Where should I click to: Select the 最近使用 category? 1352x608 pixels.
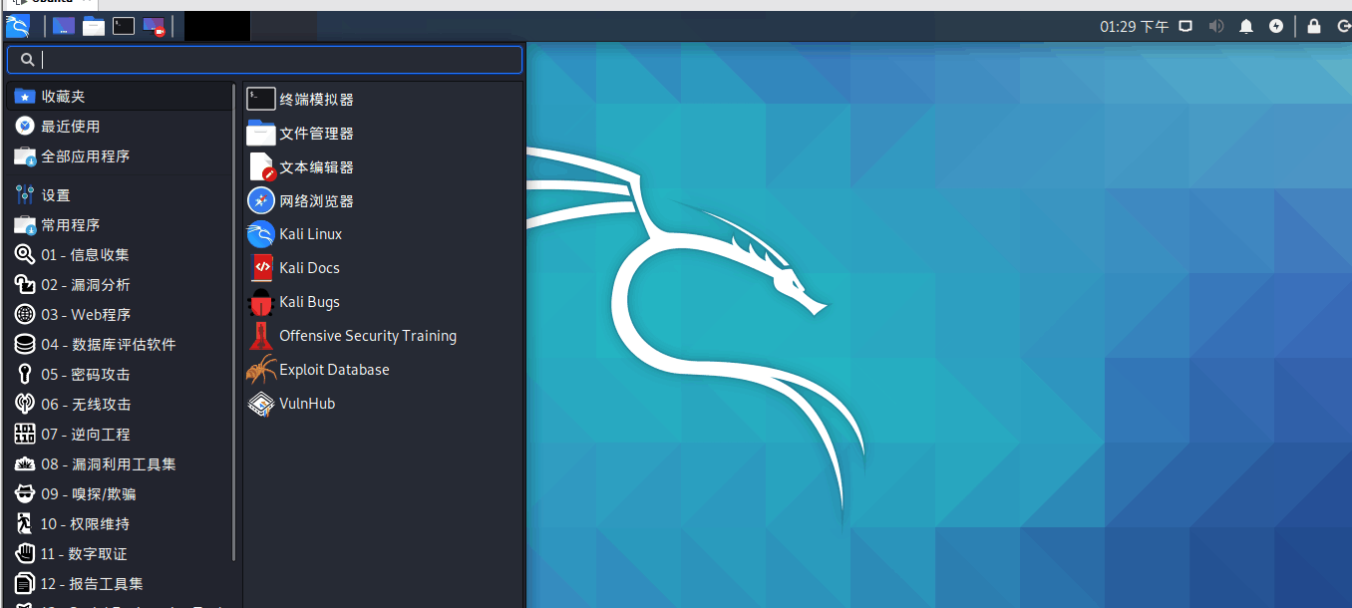pyautogui.click(x=120, y=127)
